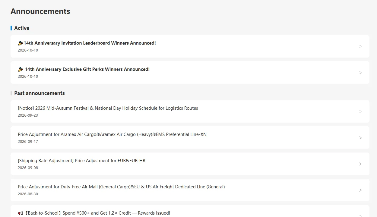377x217 pixels.
Task: Click the party popper icon on Invitation Leaderboard
Action: 21,43
